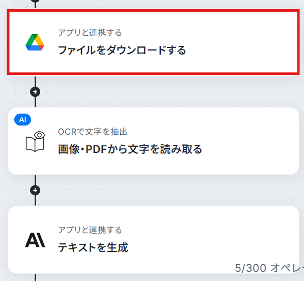Screen dimensions: 304x281
Task: Click the blue AI badge
Action: (23, 120)
